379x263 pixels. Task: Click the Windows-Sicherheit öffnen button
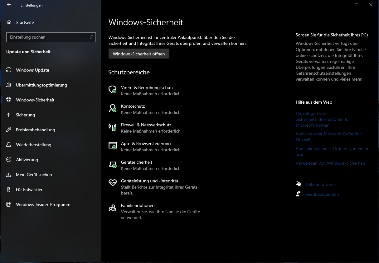coord(139,54)
